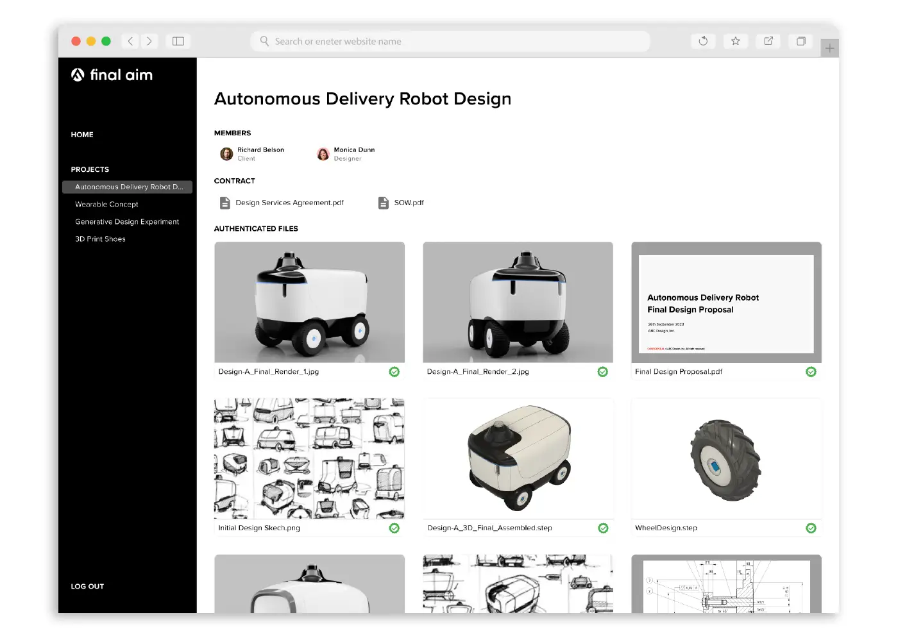Click the green maximize window button
The image size is (898, 638).
coord(106,41)
